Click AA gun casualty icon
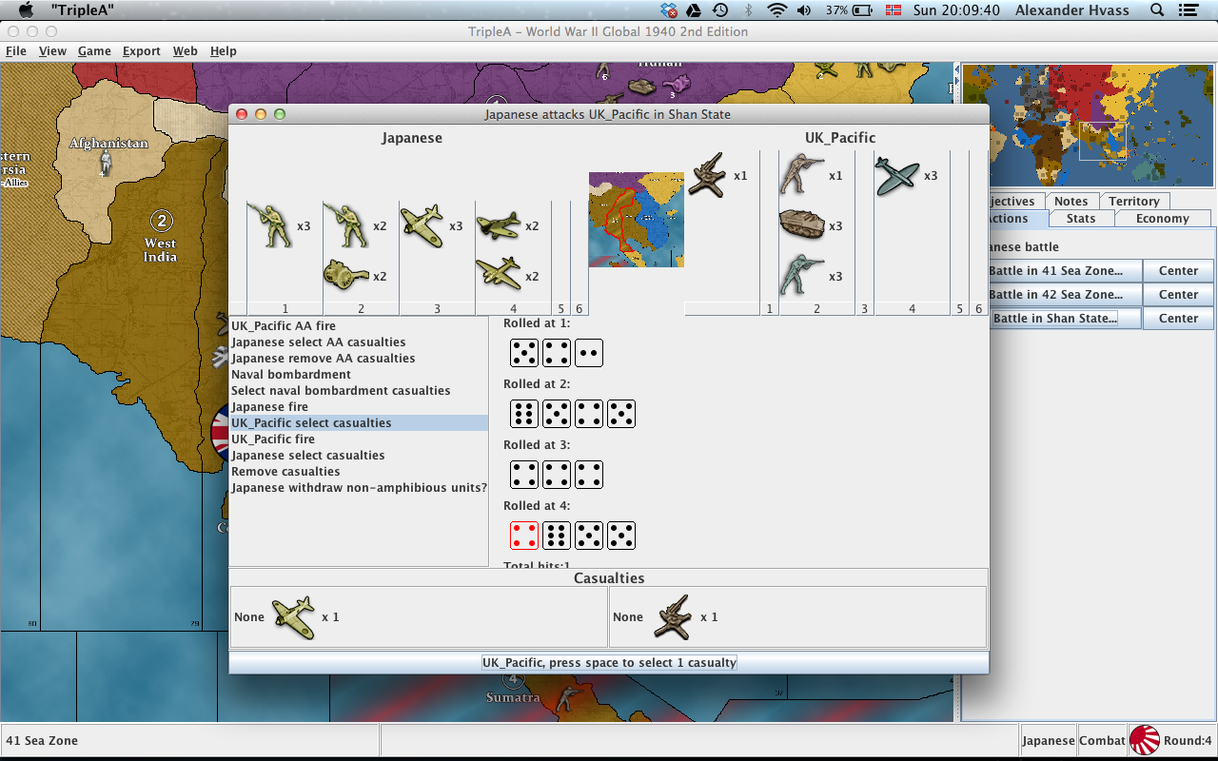This screenshot has width=1218, height=761. pos(673,616)
